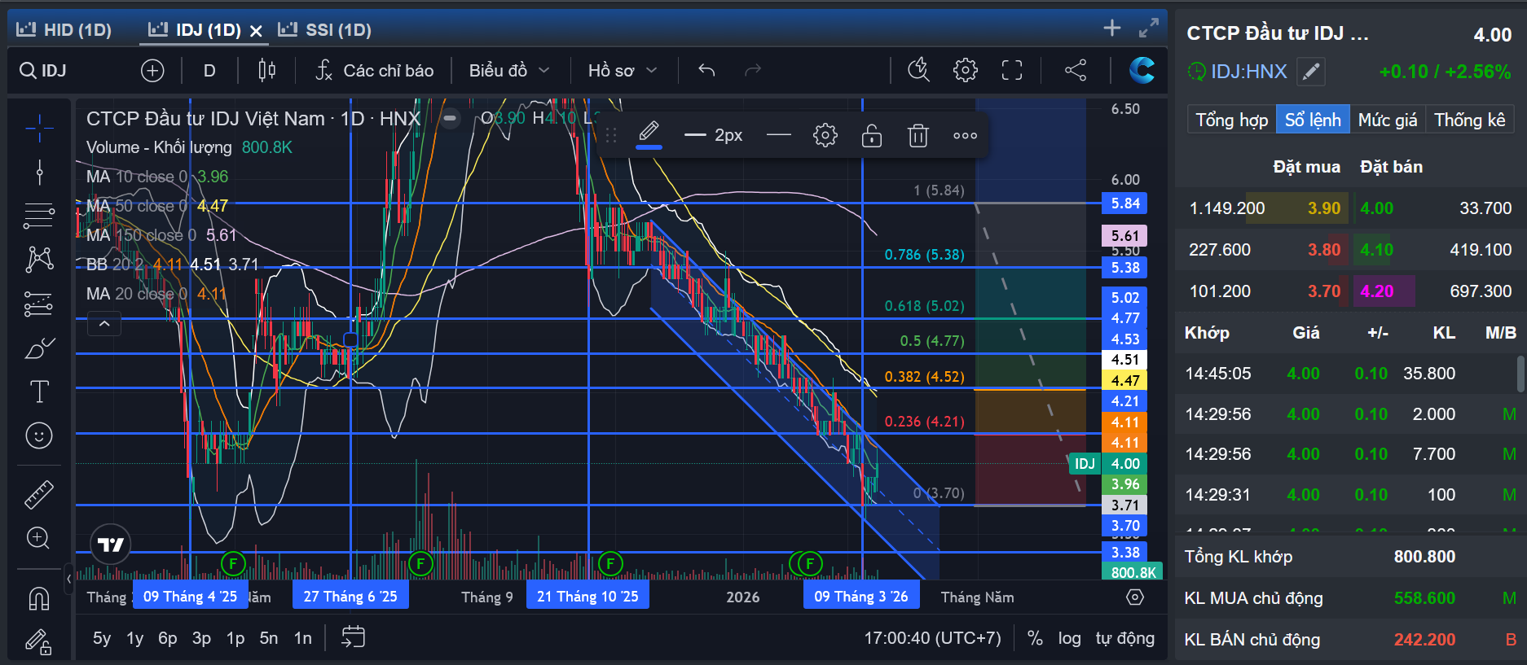Click the share chart icon
This screenshot has height=665, width=1527.
[x=1076, y=71]
